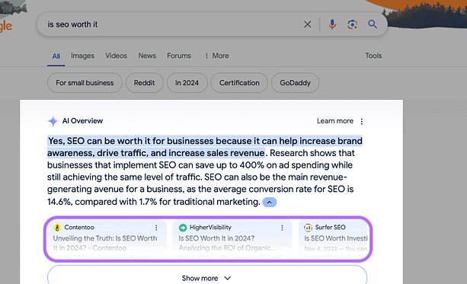Open the AI Overview three-dot options menu
This screenshot has width=467, height=284.
click(x=362, y=121)
